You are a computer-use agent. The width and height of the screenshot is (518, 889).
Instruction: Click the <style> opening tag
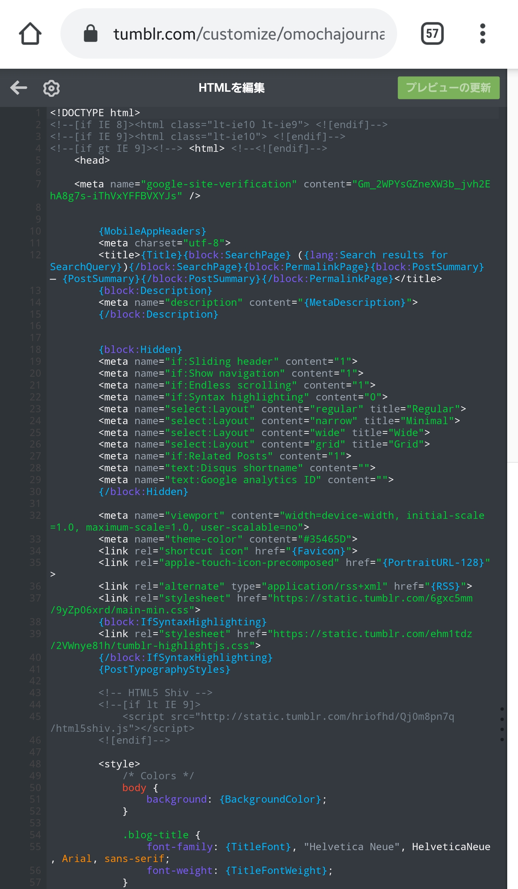coord(119,764)
